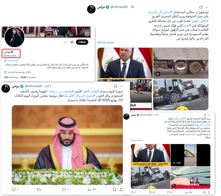Click the message envelope icon on profile
The width and height of the screenshot is (221, 196).
coord(72,42)
